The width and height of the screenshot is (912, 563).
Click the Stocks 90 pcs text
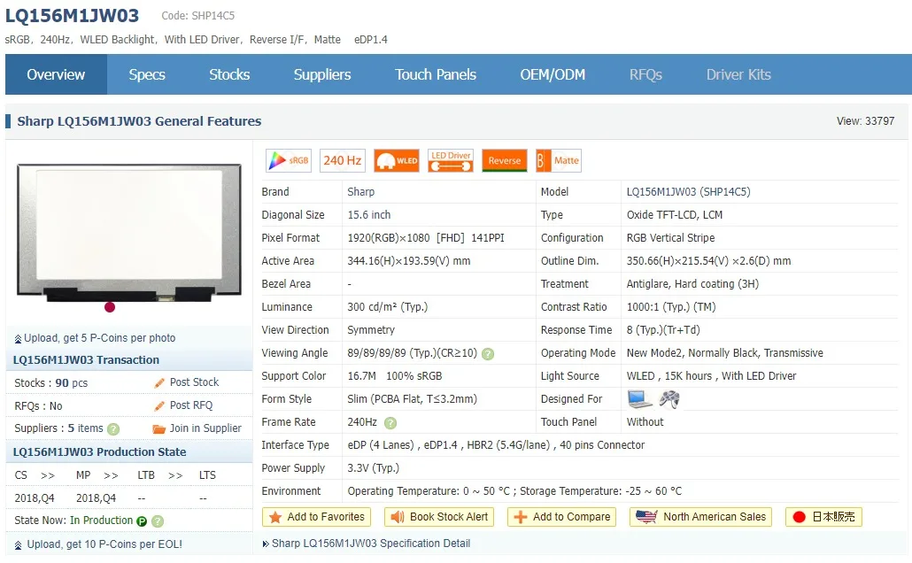51,382
